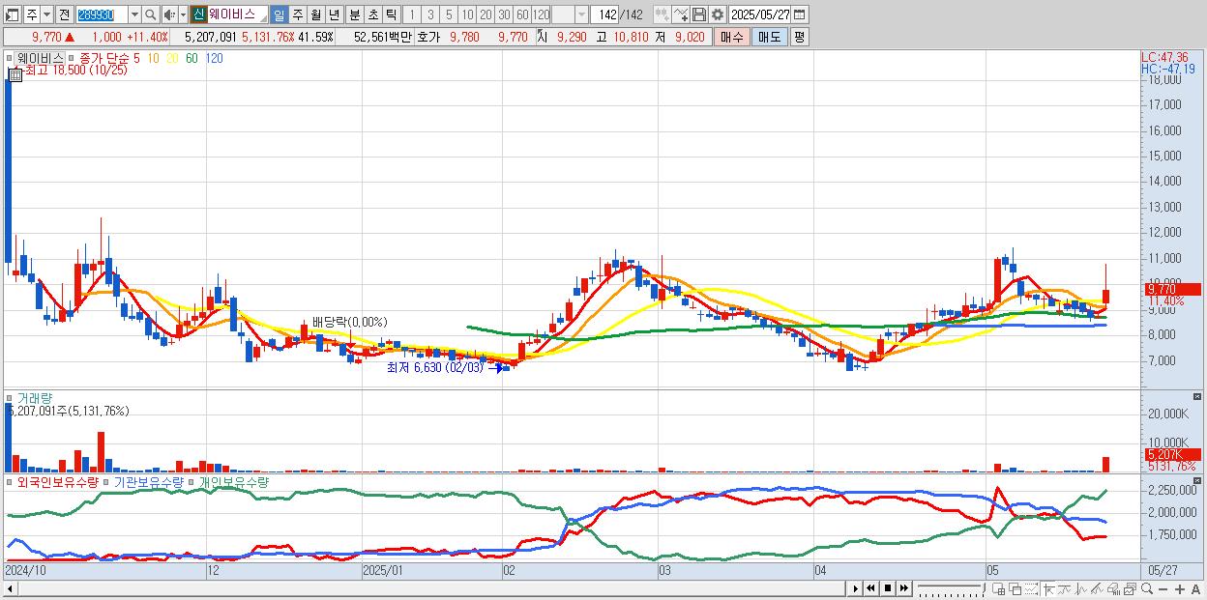The width and height of the screenshot is (1207, 600).
Task: Click the A text auto-scale icon
Action: click(1196, 588)
